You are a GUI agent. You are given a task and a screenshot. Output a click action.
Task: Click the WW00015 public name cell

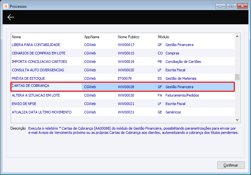[126, 53]
